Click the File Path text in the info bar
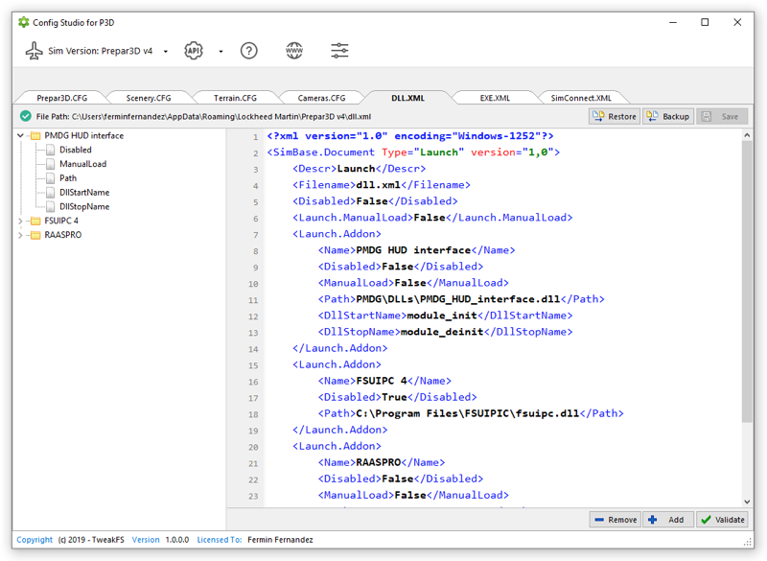The width and height of the screenshot is (767, 561). (203, 116)
